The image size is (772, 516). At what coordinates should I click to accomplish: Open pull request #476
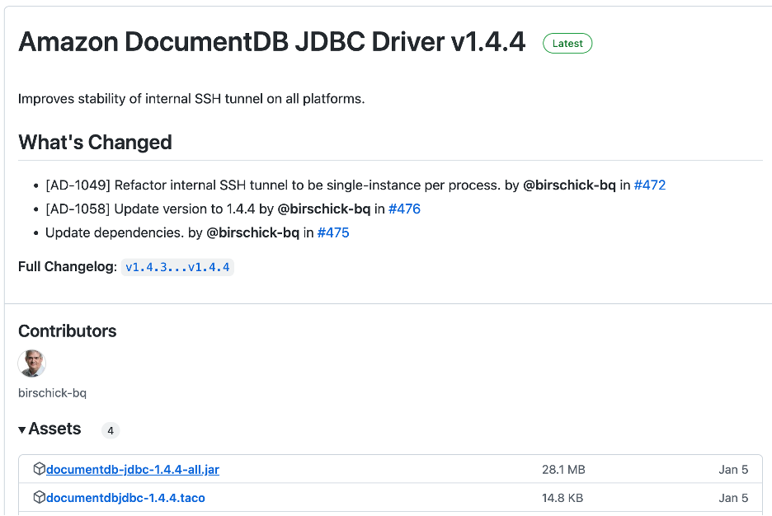tap(405, 209)
